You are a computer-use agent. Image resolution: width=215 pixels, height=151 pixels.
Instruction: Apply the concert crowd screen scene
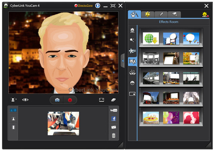pyautogui.click(x=171, y=98)
